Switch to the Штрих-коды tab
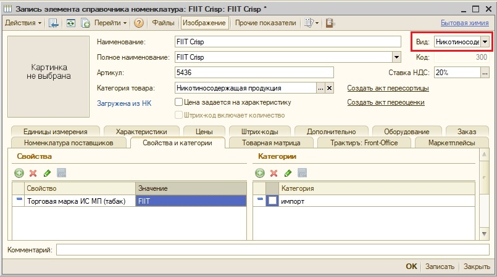This screenshot has height=277, width=497. tap(259, 131)
